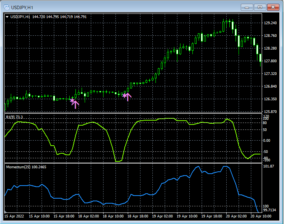Open the dropdown triangle beside USDJPY,H1 label
The image size is (284, 224).
[x=7, y=17]
